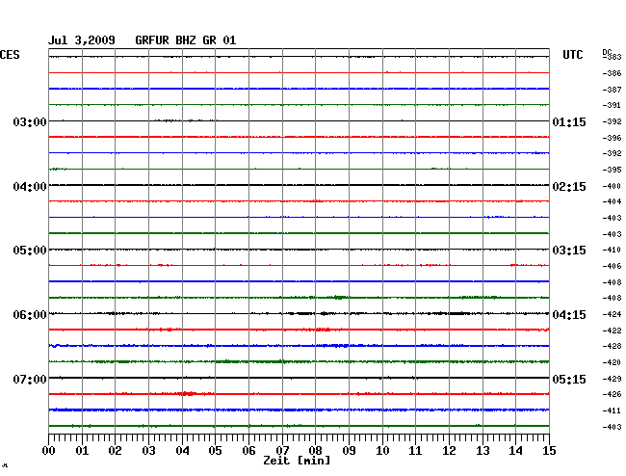Click minute tick label "08"
The height and width of the screenshot is (476, 626).
tap(315, 451)
